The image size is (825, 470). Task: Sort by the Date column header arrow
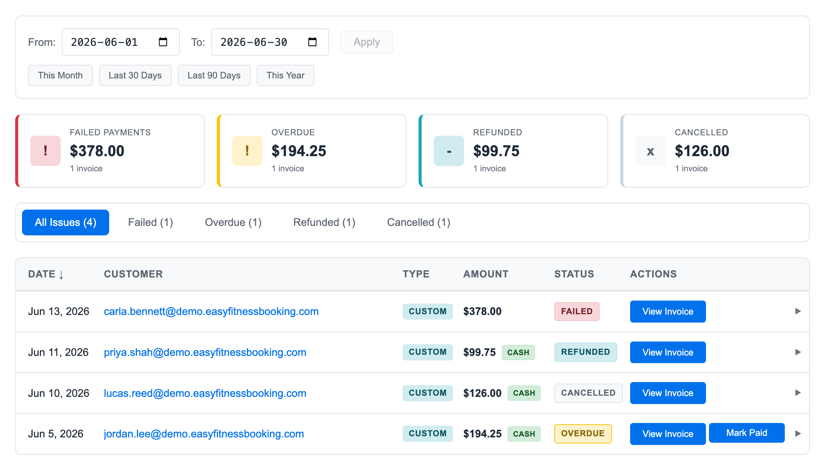coord(61,274)
